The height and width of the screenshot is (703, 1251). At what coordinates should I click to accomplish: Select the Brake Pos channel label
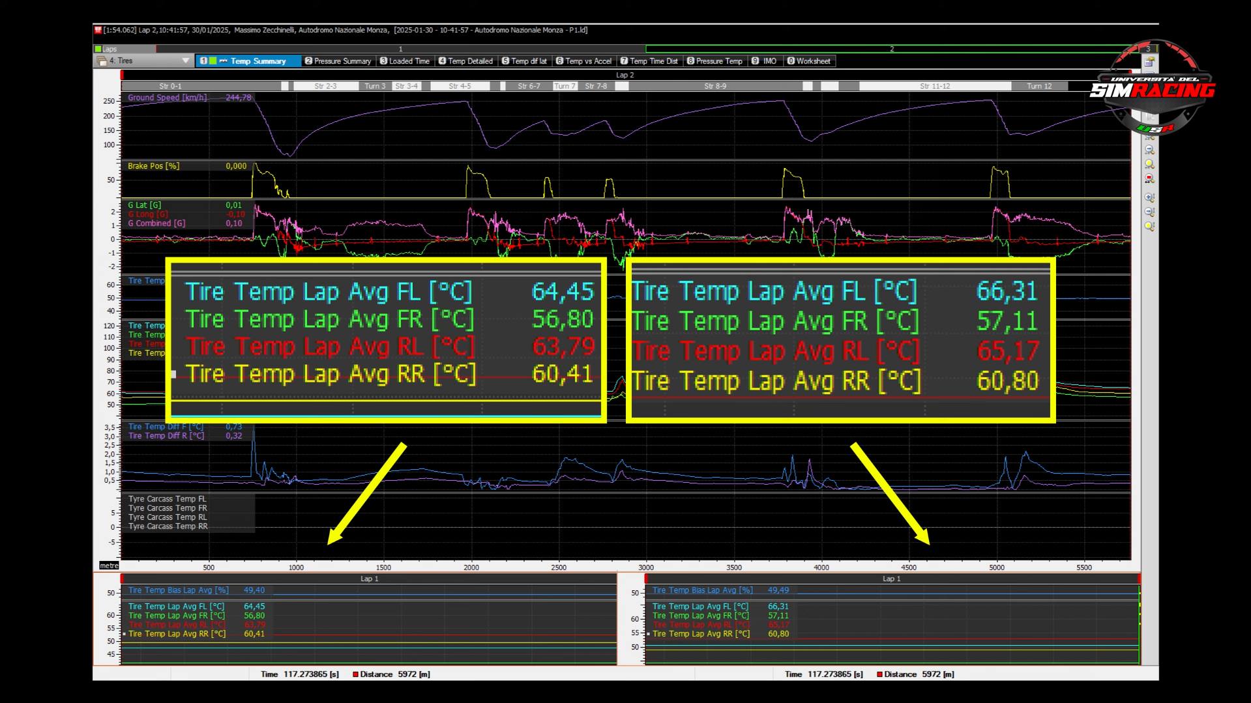(x=153, y=166)
